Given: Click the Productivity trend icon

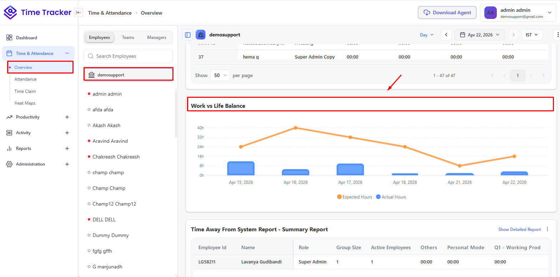Looking at the screenshot, I should click(9, 117).
